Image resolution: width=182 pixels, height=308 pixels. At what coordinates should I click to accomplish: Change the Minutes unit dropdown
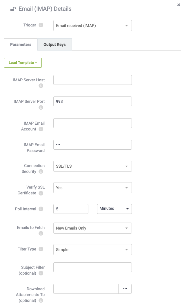[114, 209]
